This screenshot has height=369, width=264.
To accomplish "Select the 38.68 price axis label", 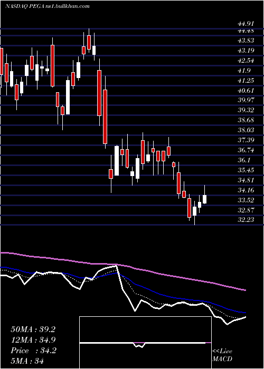I will click(246, 120).
